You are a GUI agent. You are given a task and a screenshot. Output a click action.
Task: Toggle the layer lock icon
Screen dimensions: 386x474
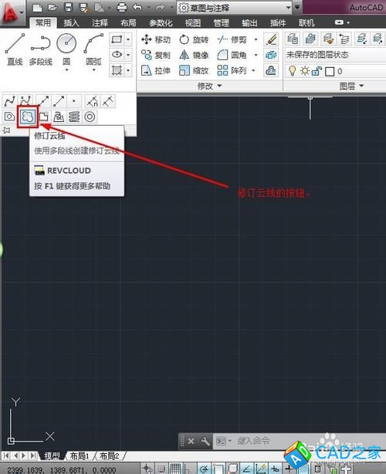317,71
